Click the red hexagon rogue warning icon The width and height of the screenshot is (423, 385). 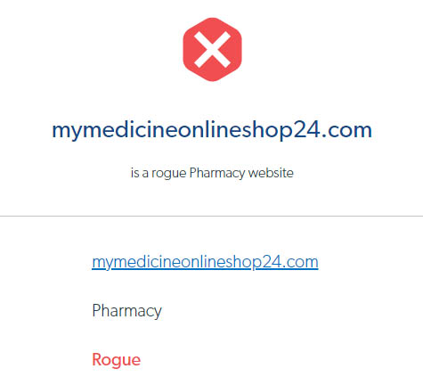coord(212,49)
